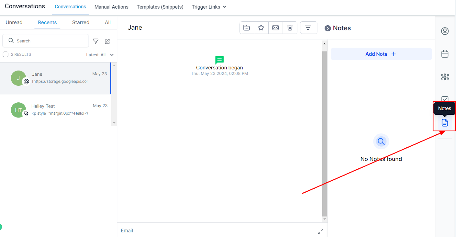Click the HT avatar for Hailey Test
The image size is (456, 237).
19,110
